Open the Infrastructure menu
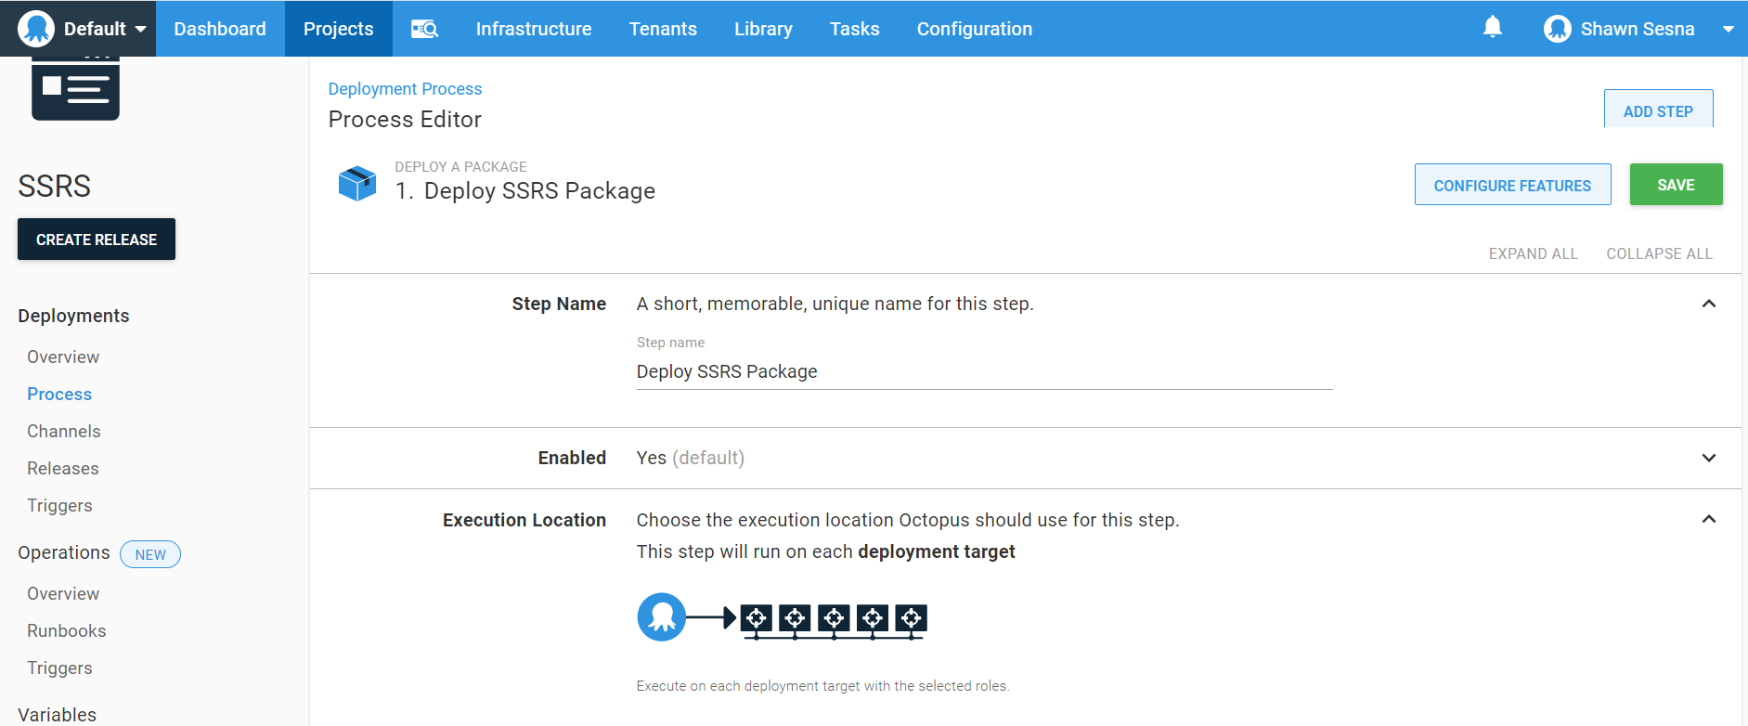 coord(533,29)
